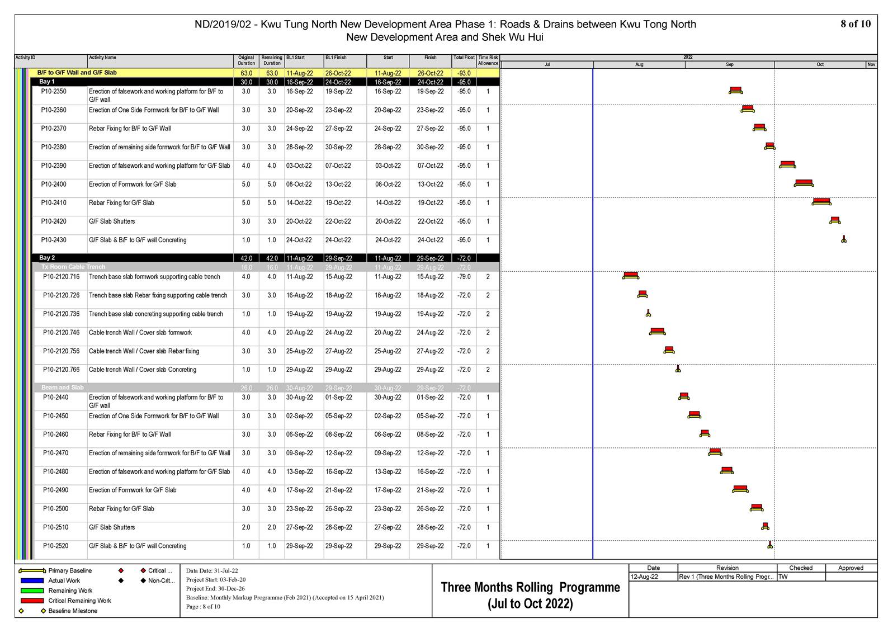Click the Approved column header in revision box

pos(851,568)
